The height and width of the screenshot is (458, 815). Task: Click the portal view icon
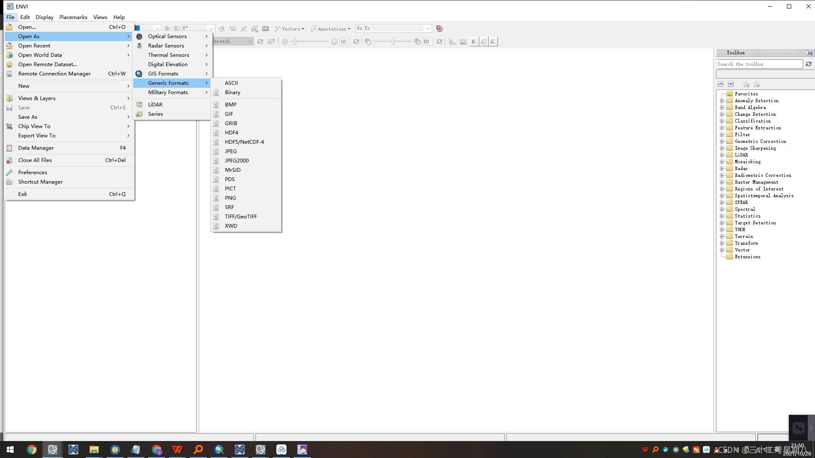[464, 42]
